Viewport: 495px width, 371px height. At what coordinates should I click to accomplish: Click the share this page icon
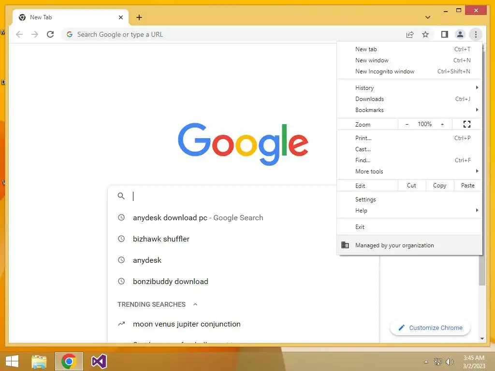coord(410,34)
